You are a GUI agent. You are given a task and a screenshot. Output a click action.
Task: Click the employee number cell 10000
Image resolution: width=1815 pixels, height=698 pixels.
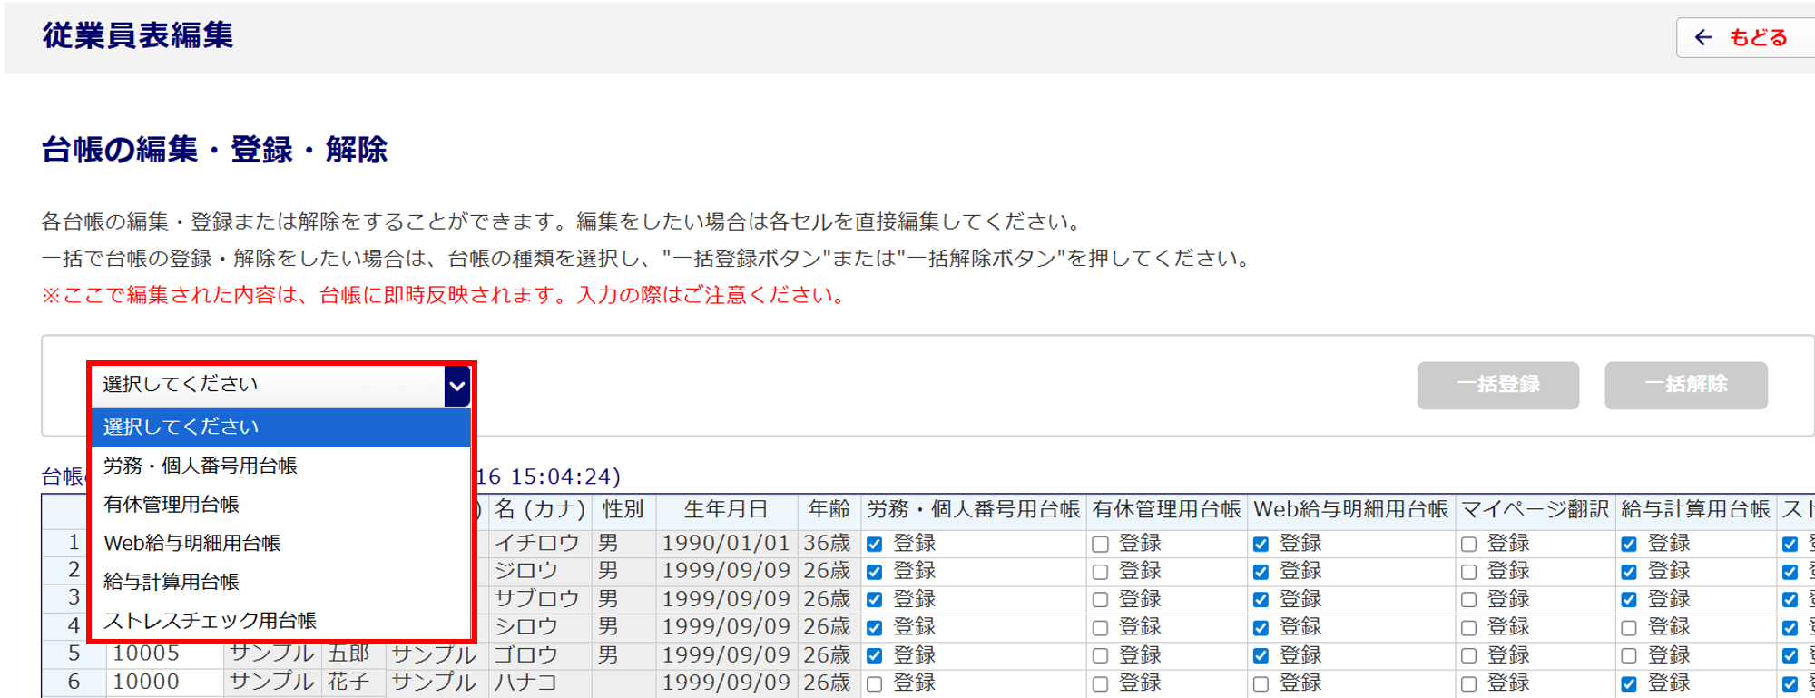[146, 683]
